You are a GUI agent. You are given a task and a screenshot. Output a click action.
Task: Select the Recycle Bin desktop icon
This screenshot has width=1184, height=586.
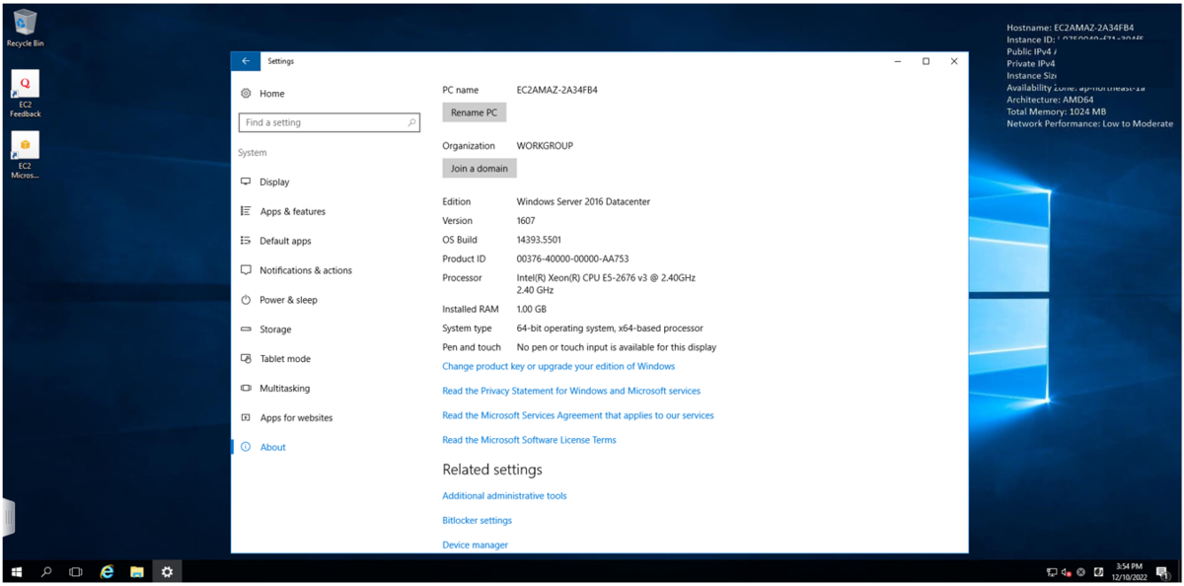tap(25, 28)
